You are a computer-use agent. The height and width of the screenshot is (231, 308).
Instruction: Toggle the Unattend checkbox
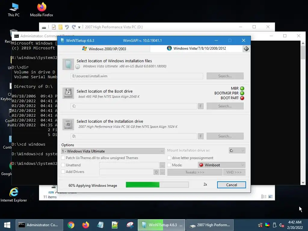(63, 165)
